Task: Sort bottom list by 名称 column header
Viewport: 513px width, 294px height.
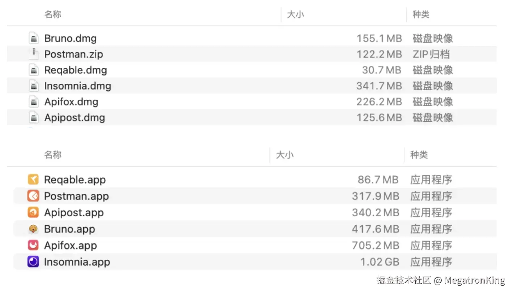Action: click(x=53, y=155)
